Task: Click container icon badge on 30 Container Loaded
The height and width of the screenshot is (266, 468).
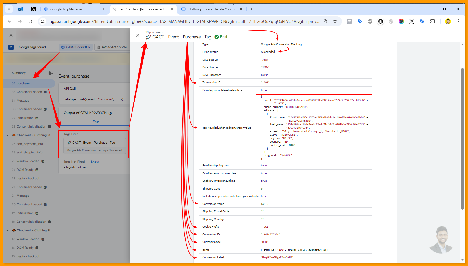Action: pyautogui.click(x=45, y=109)
